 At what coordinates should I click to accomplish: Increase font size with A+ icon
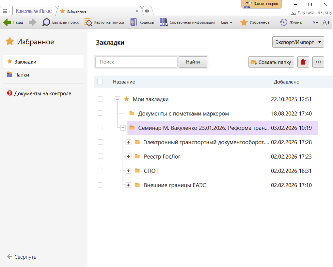click(x=326, y=22)
